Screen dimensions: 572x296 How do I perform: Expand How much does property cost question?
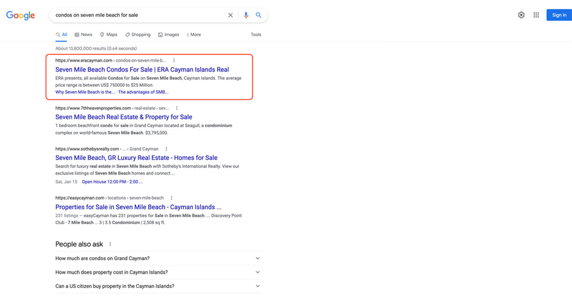pos(158,273)
